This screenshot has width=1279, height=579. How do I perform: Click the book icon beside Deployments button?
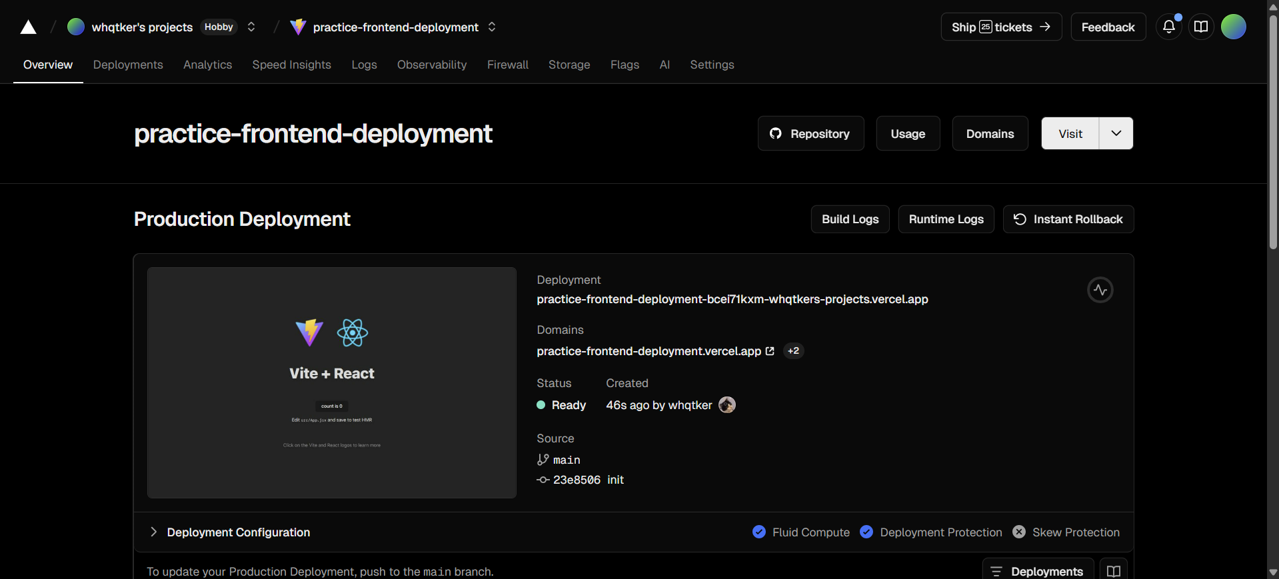(1114, 571)
